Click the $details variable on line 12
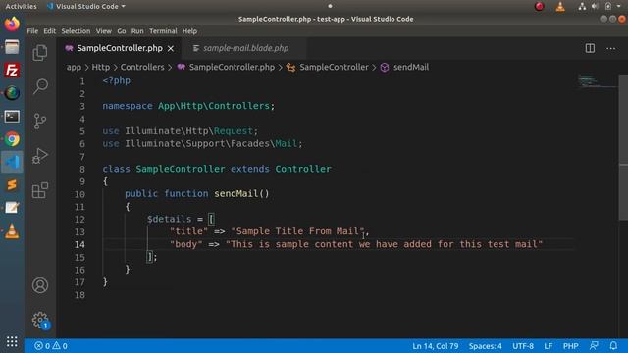 (169, 219)
